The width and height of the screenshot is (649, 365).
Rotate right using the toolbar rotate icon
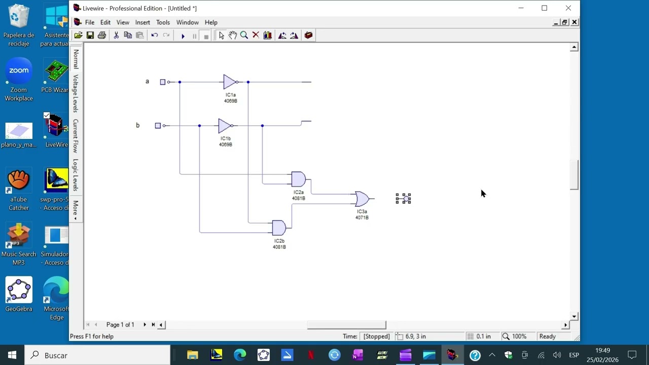(294, 35)
